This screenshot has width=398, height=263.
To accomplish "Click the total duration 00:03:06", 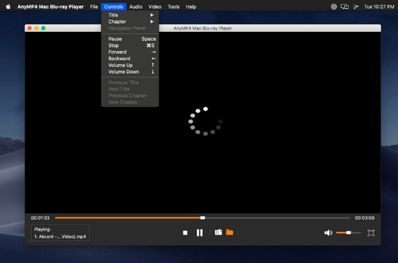I will pyautogui.click(x=364, y=217).
